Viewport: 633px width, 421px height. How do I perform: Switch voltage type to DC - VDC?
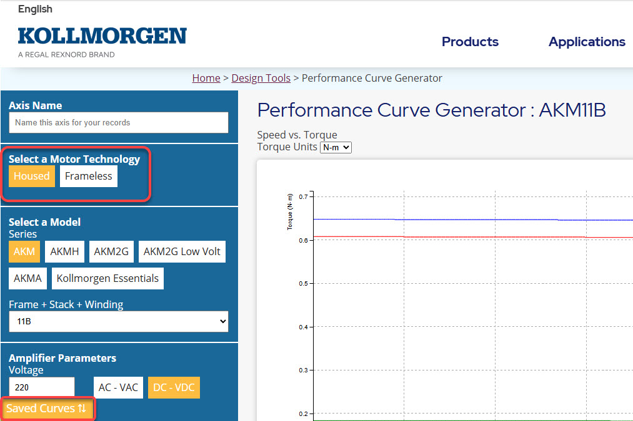coord(174,387)
